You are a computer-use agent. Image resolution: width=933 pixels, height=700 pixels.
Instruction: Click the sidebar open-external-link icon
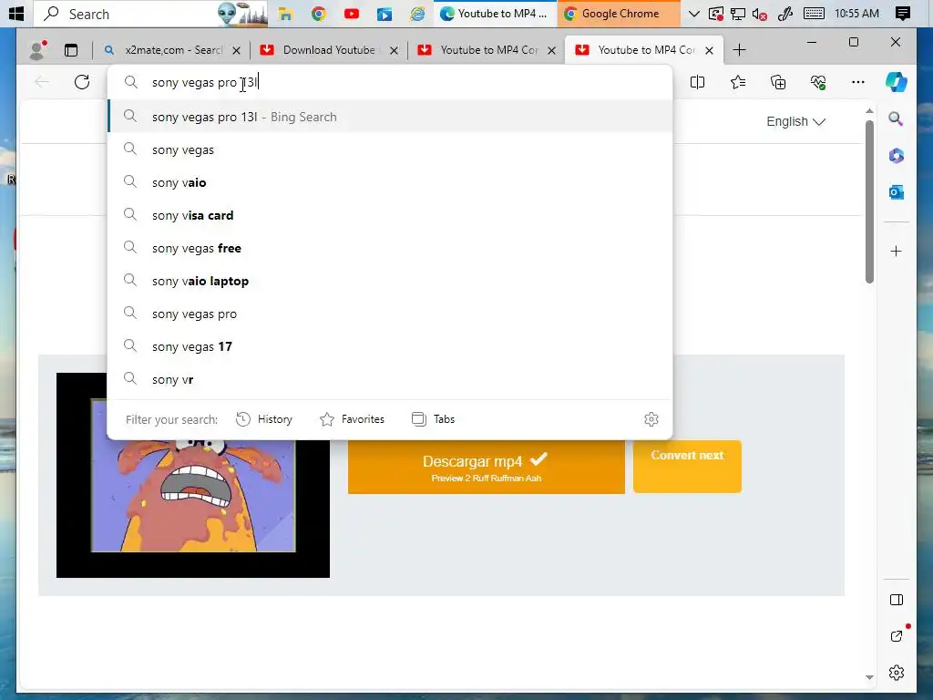click(897, 636)
